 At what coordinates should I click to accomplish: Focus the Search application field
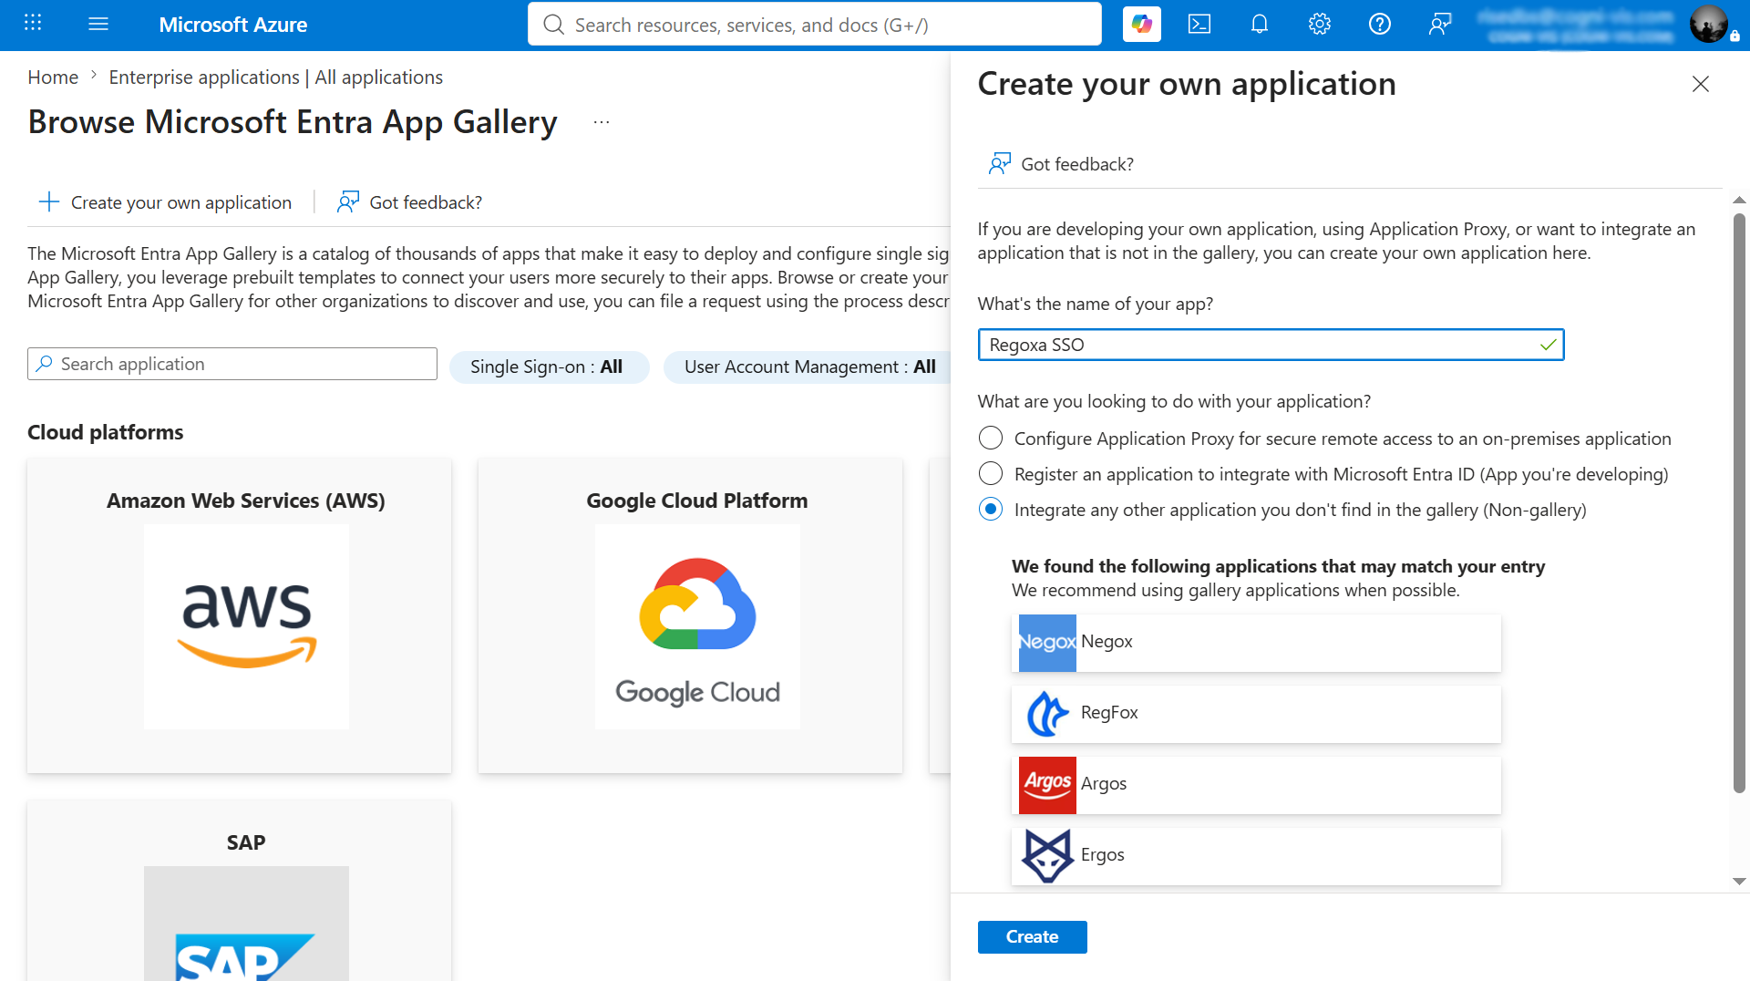pos(232,364)
